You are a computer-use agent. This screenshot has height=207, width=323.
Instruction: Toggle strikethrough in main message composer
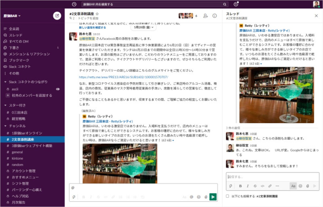pos(98,197)
